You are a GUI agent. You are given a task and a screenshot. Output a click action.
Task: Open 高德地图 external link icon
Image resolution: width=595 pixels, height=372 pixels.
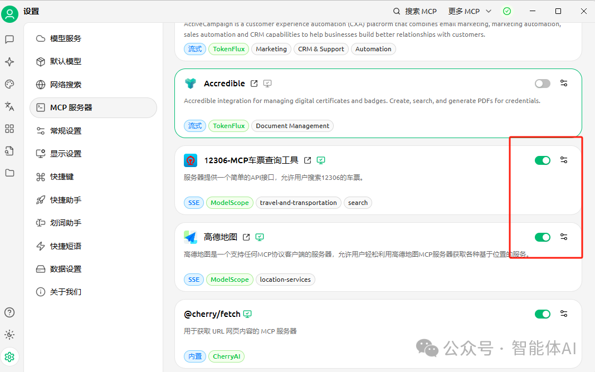pos(246,237)
